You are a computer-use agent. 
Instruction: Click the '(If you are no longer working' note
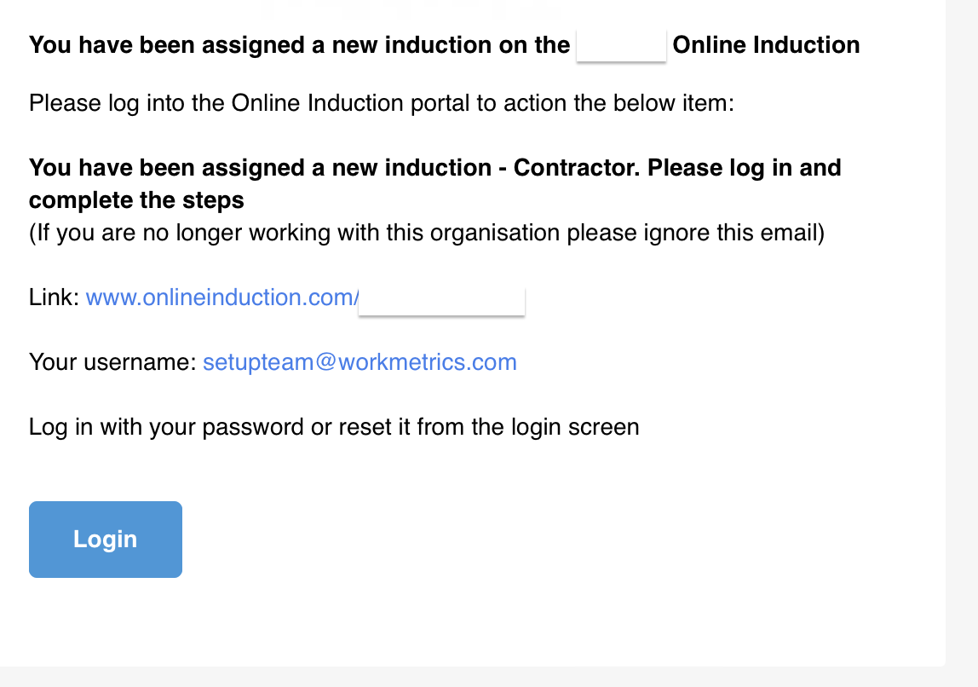tap(427, 233)
